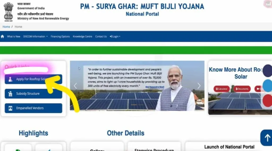Open the red Documents button
272x151 pixels.
pos(242,89)
